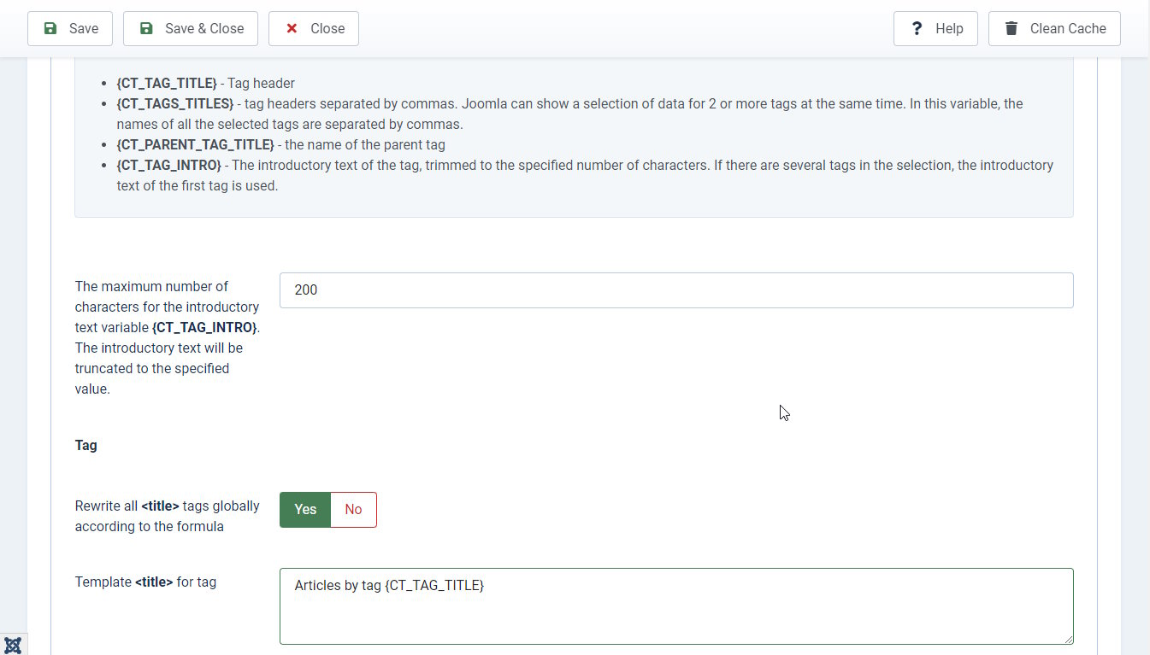Focus the maximum characters field showing 200
This screenshot has height=655, width=1150.
675,290
